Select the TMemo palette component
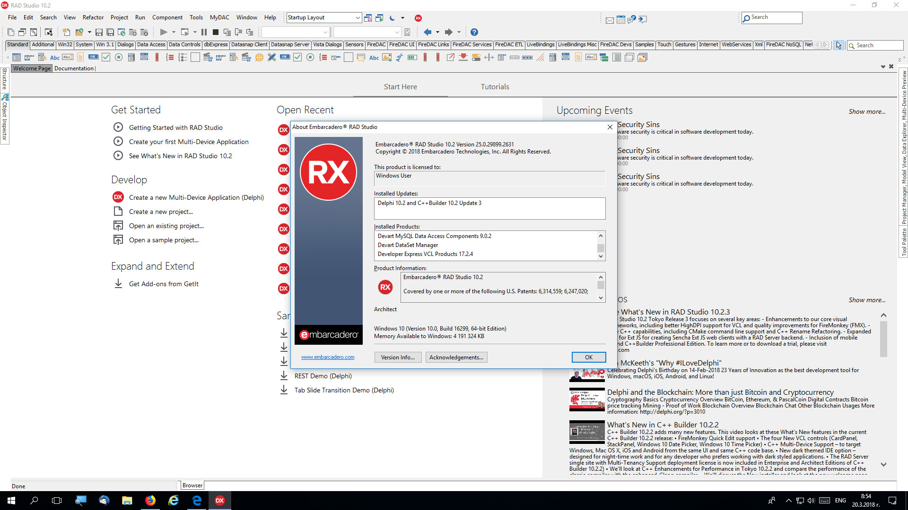908x510 pixels. tap(80, 58)
